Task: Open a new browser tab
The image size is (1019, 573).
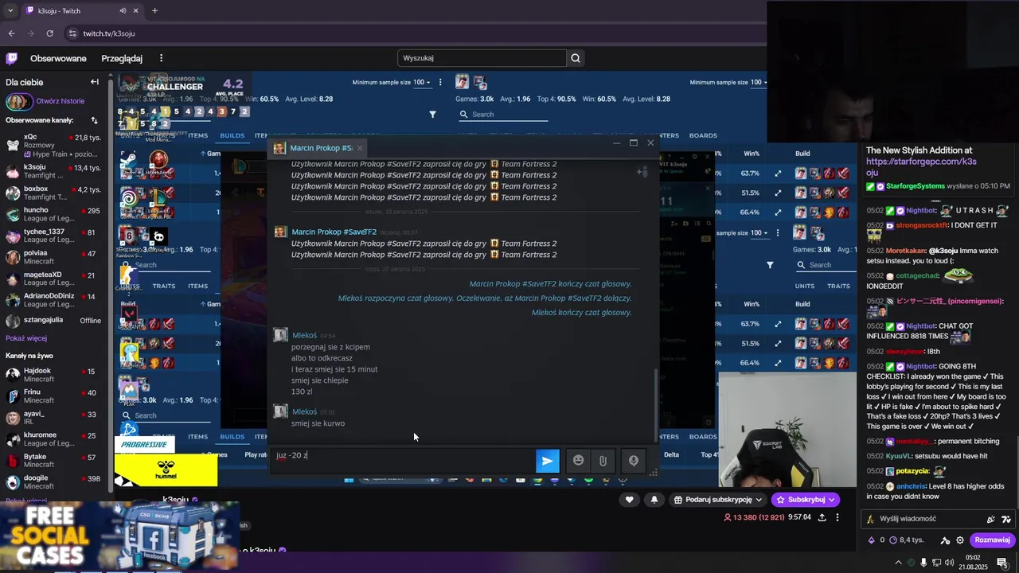Action: click(x=154, y=11)
